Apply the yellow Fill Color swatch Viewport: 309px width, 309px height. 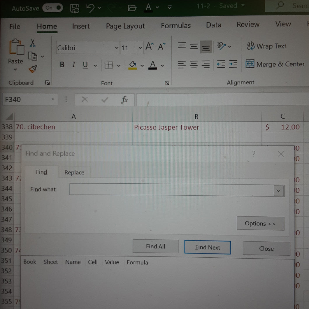(133, 65)
